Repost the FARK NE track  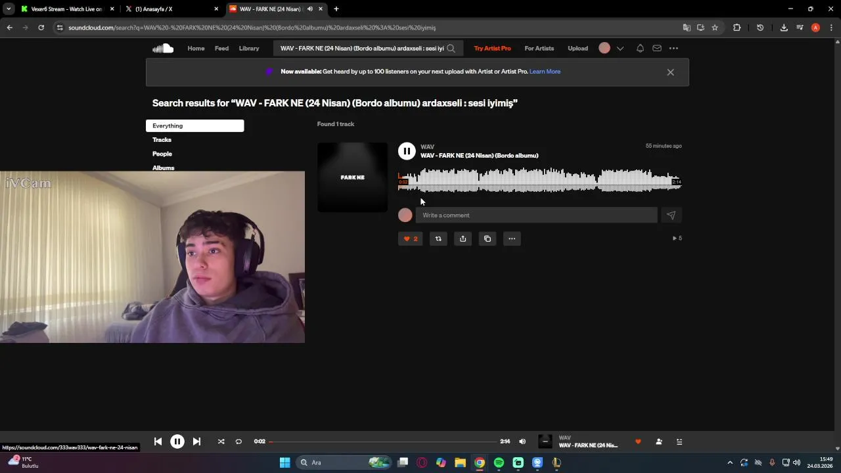(x=438, y=238)
